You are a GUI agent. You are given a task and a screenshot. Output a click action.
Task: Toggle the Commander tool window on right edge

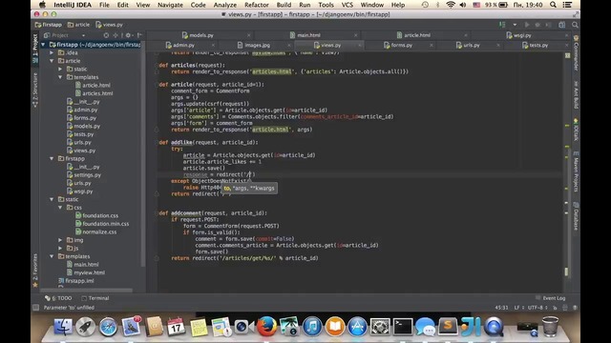pyautogui.click(x=576, y=53)
